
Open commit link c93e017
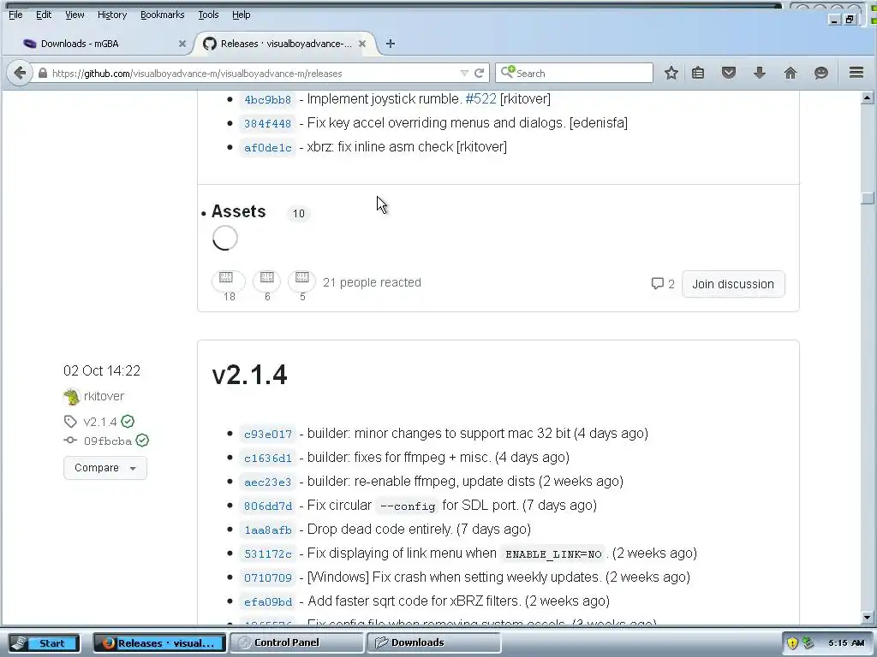click(x=267, y=434)
